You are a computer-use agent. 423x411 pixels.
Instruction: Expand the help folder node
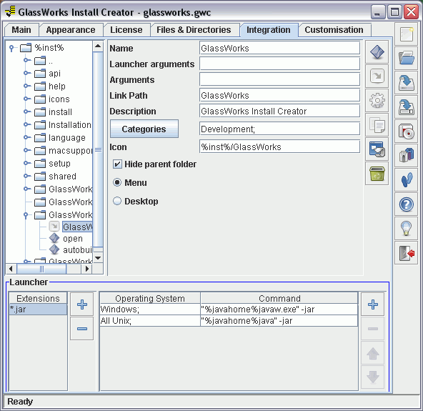point(26,86)
